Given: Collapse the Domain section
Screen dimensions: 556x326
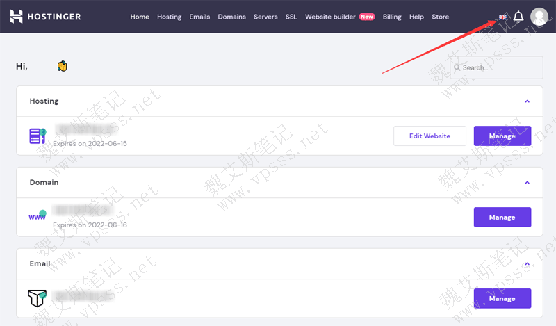Looking at the screenshot, I should click(x=527, y=183).
